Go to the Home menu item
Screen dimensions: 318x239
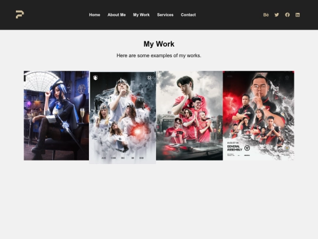click(94, 15)
